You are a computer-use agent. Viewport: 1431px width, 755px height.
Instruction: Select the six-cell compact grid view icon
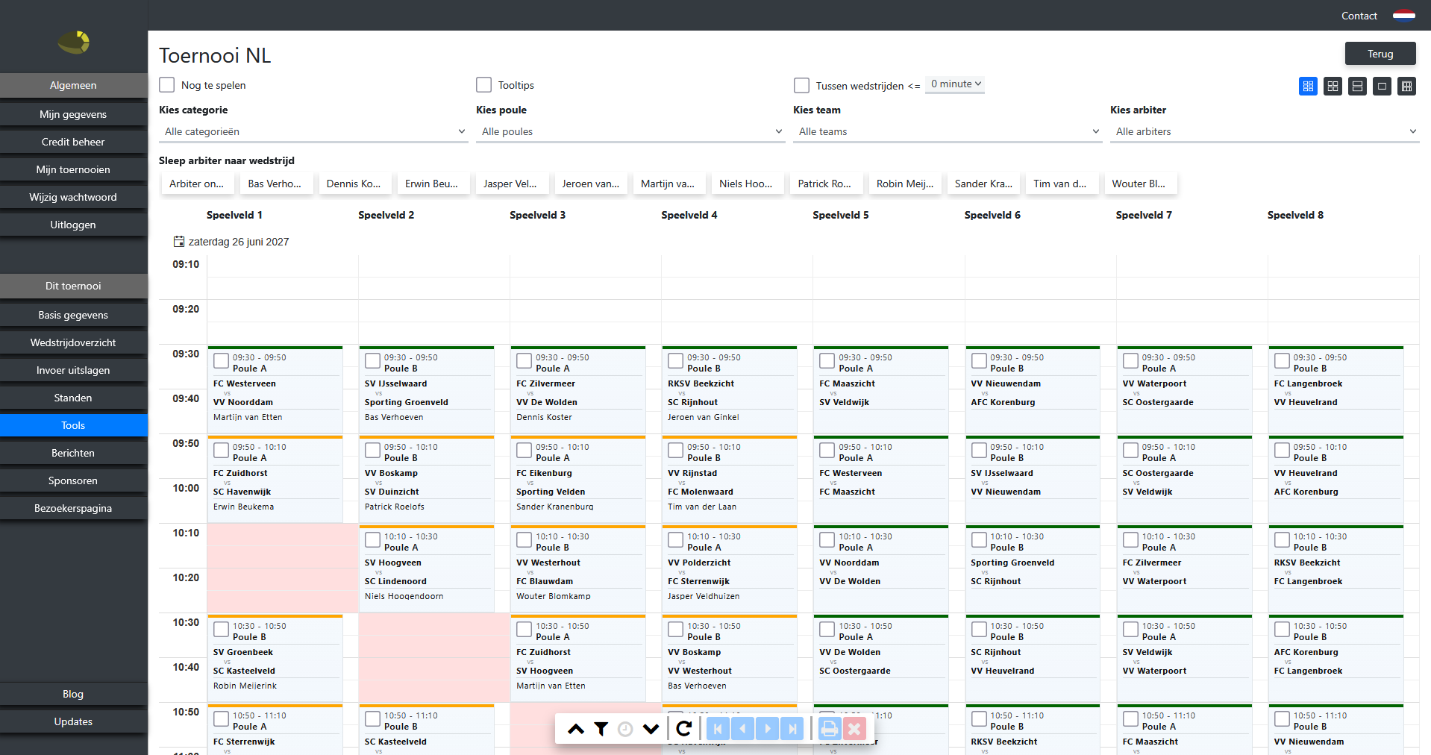pyautogui.click(x=1308, y=87)
